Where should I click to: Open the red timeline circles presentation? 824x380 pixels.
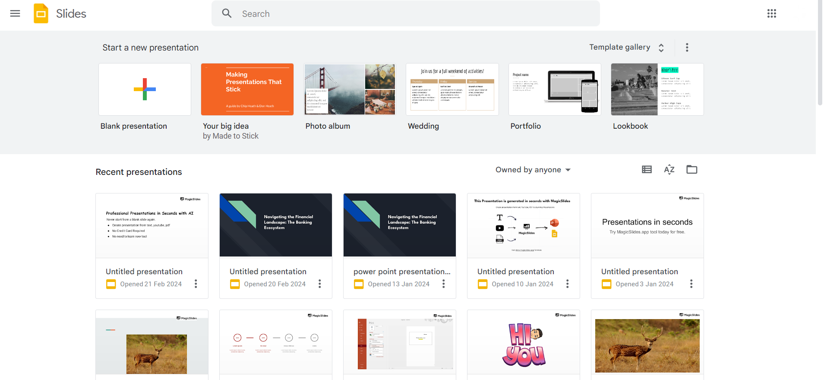[276, 342]
